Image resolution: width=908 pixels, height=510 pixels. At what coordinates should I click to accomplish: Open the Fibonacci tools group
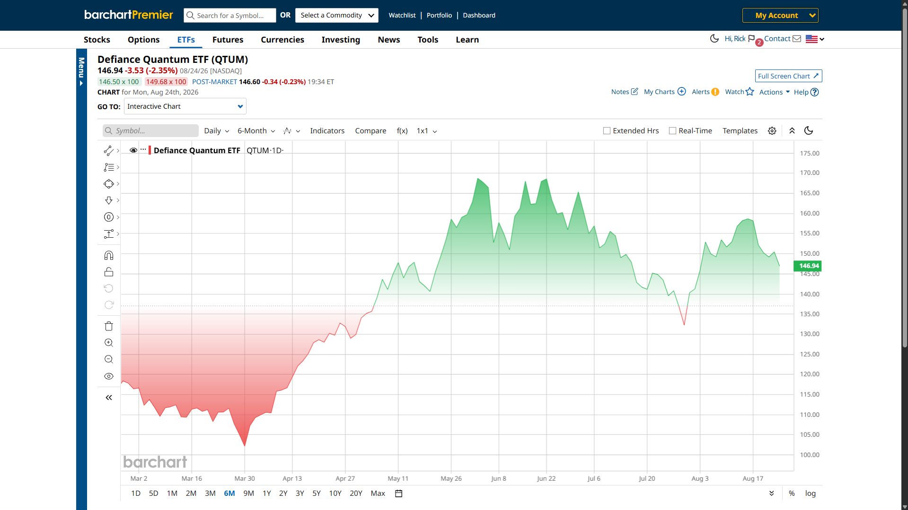[x=108, y=167]
